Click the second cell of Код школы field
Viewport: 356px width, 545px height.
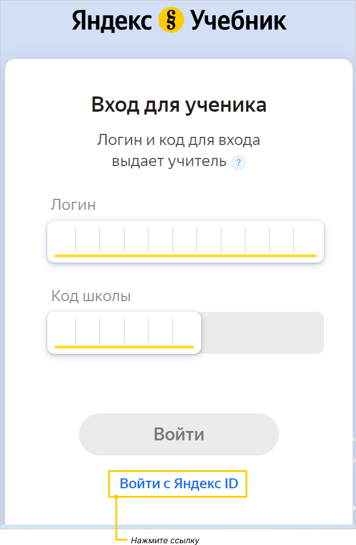click(88, 332)
